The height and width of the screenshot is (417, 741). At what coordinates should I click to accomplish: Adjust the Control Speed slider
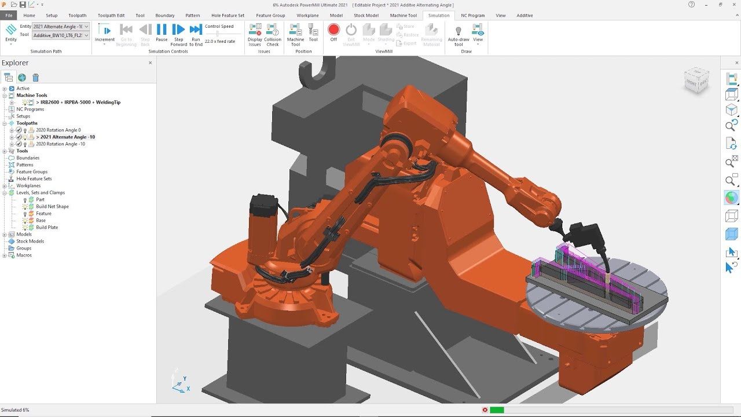pos(217,34)
